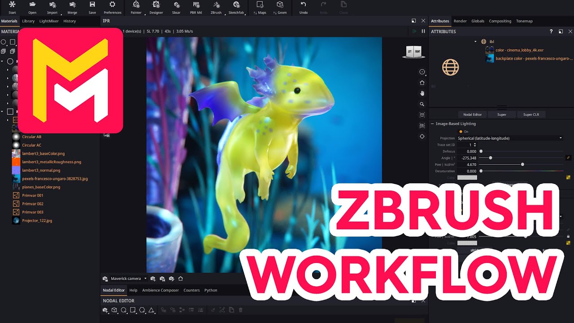Click the home icon next to the camera selector

point(181,279)
